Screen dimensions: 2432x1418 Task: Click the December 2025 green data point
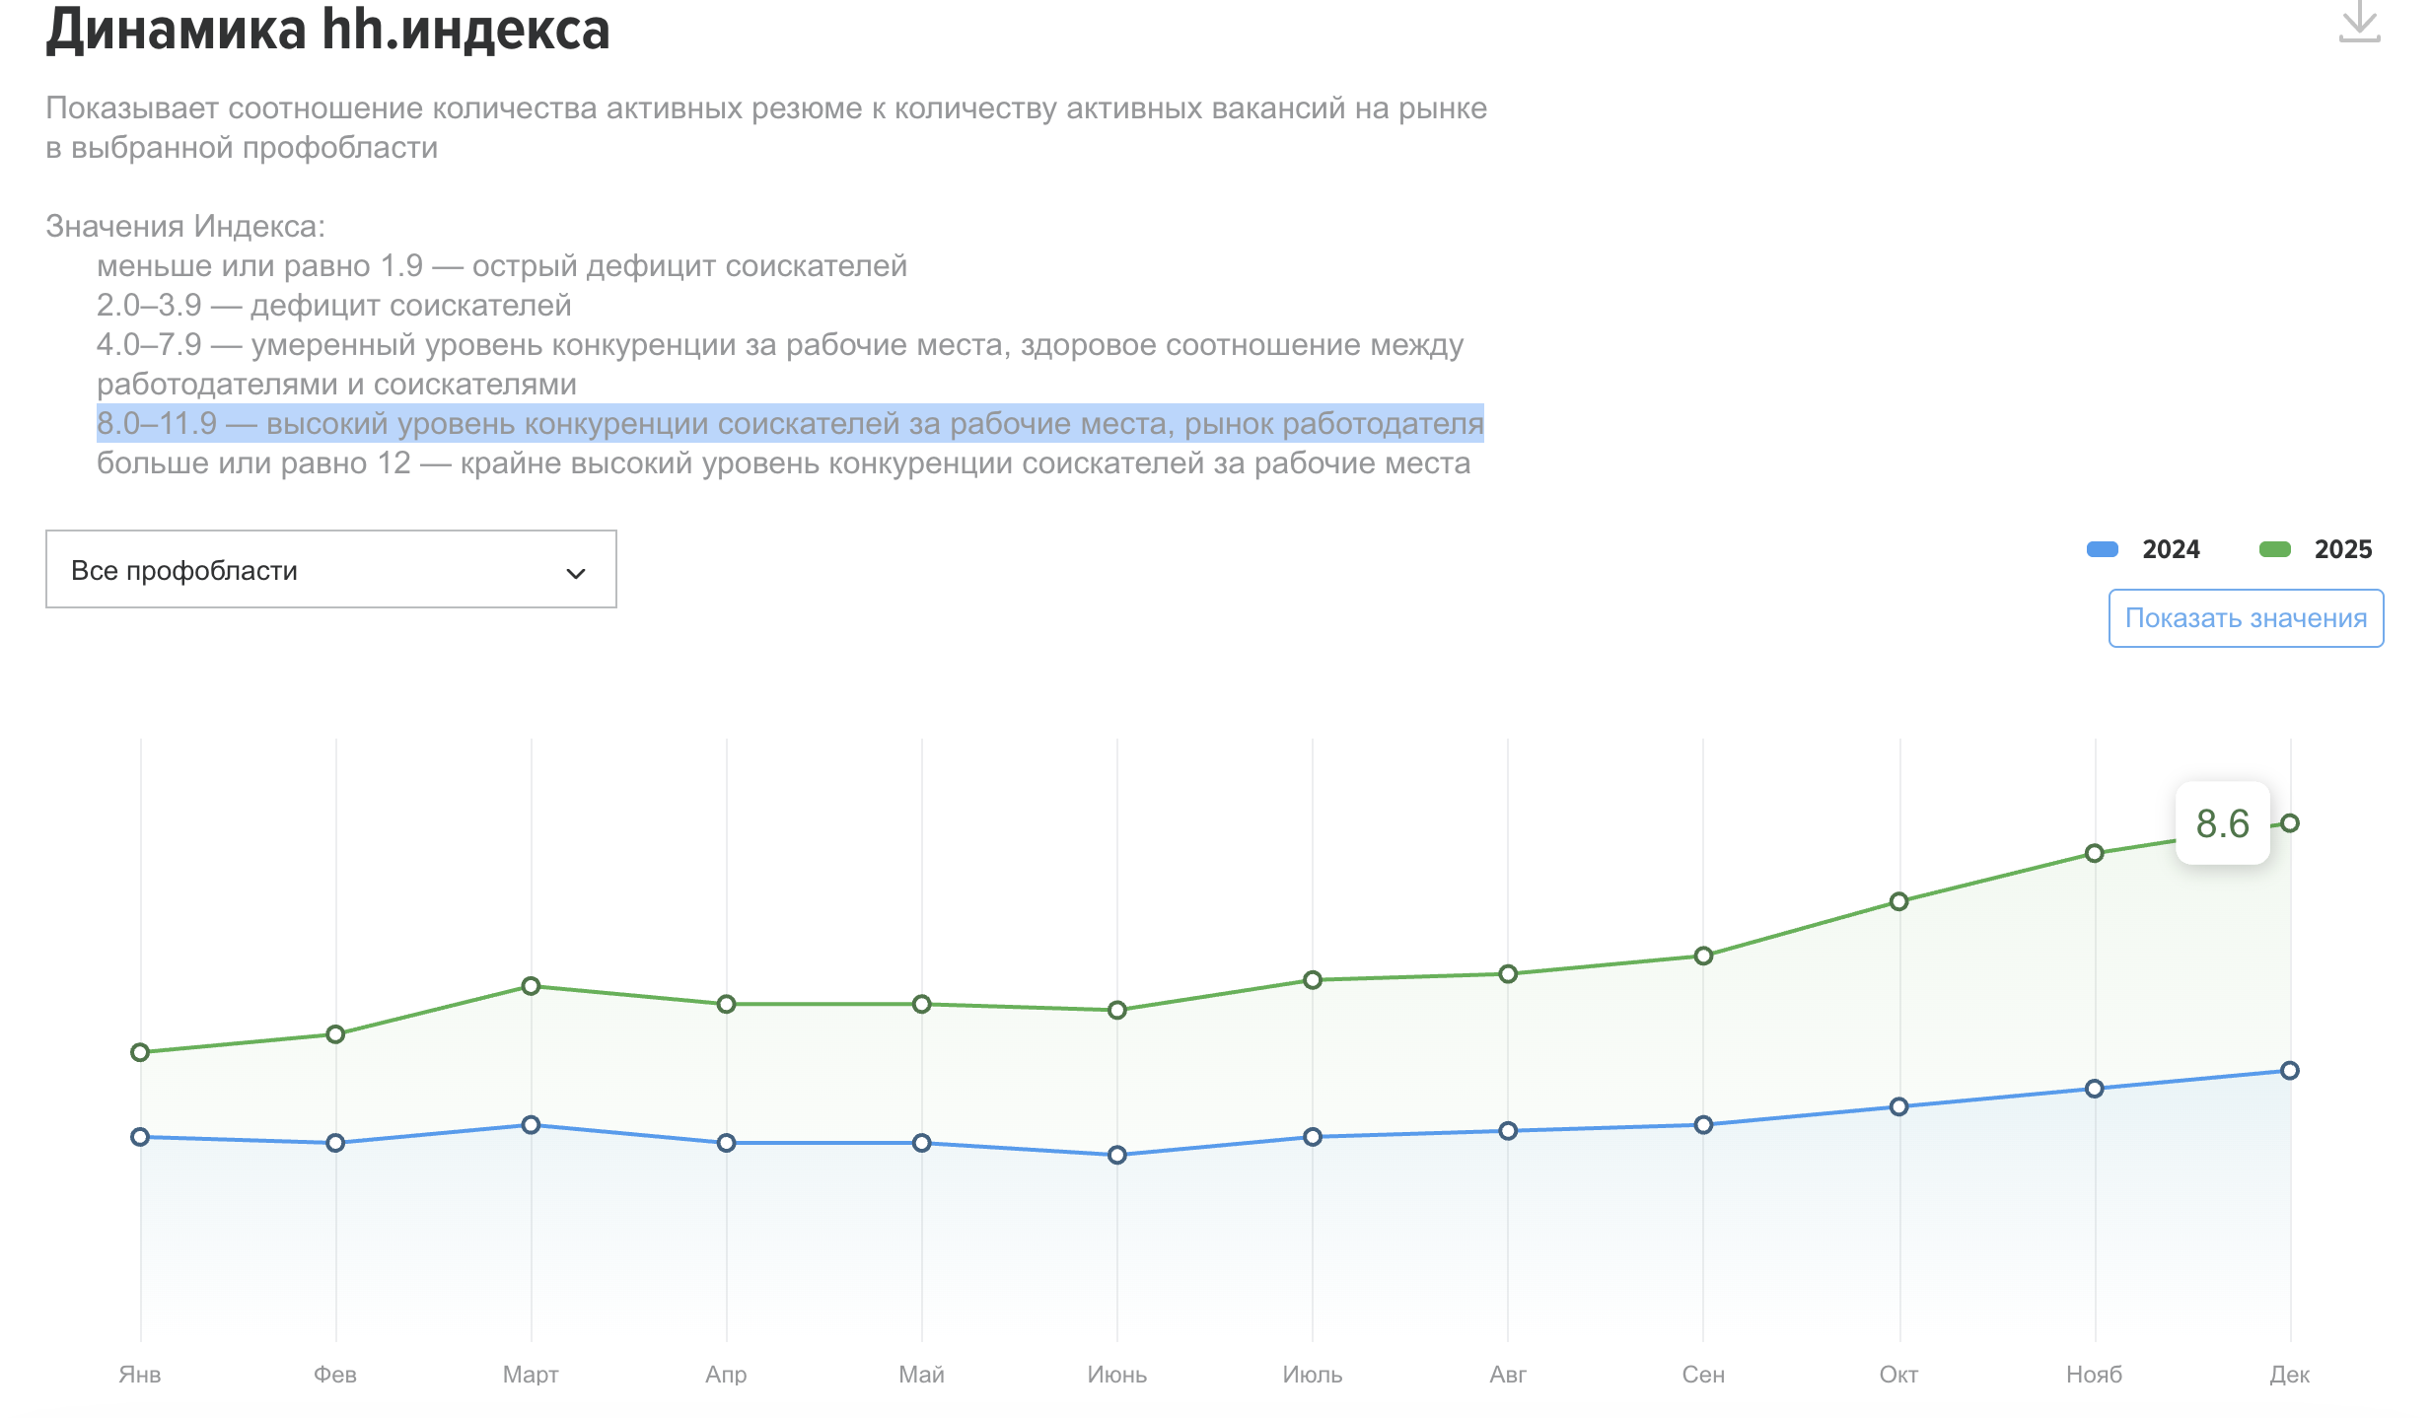pyautogui.click(x=2290, y=823)
